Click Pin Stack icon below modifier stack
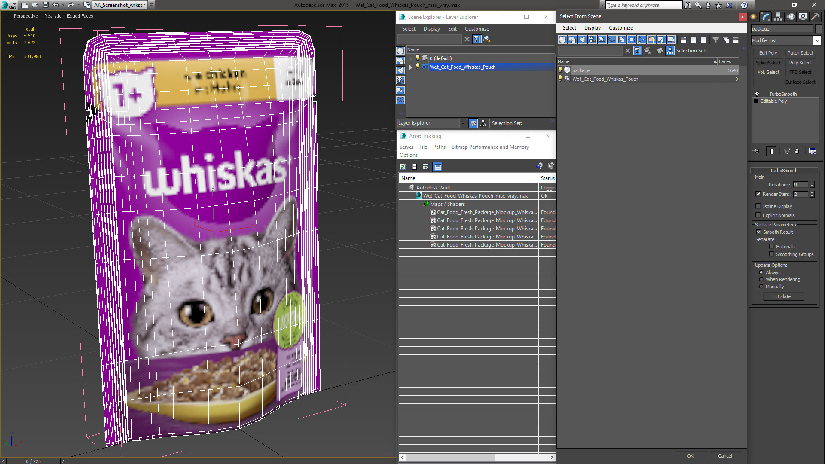The image size is (825, 464). pos(757,151)
